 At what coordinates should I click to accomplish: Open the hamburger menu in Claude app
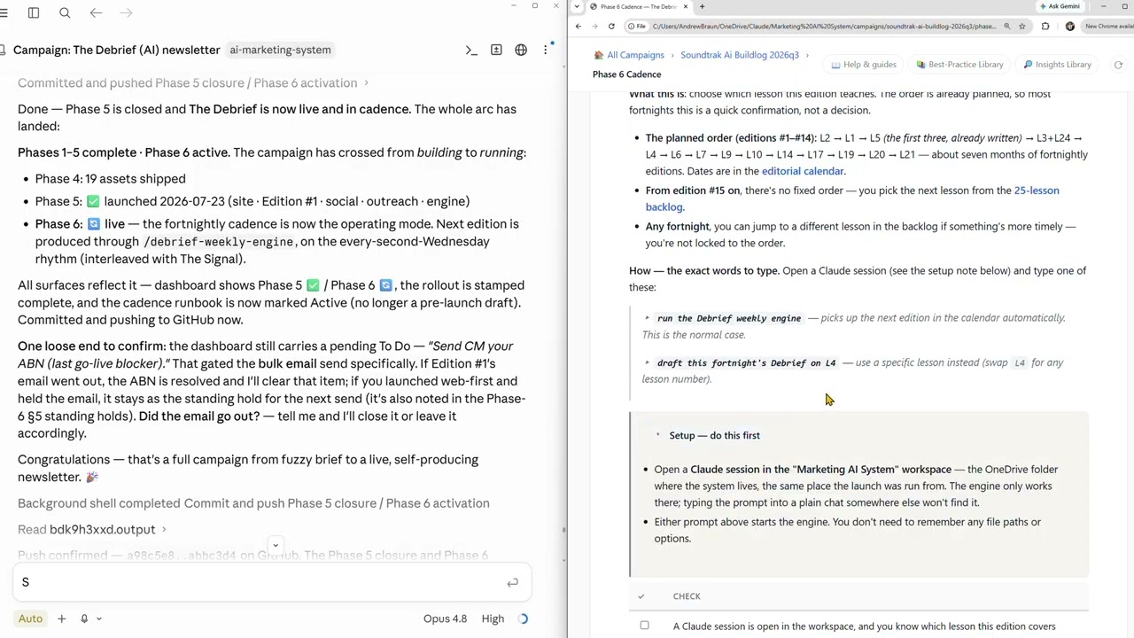(4, 13)
